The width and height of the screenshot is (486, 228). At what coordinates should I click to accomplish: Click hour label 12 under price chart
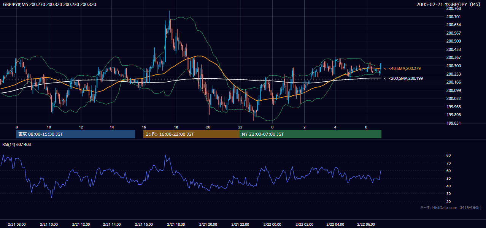(x=81, y=127)
